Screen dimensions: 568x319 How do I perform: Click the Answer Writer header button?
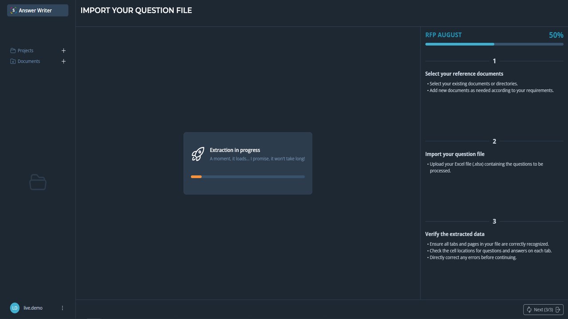pyautogui.click(x=38, y=10)
